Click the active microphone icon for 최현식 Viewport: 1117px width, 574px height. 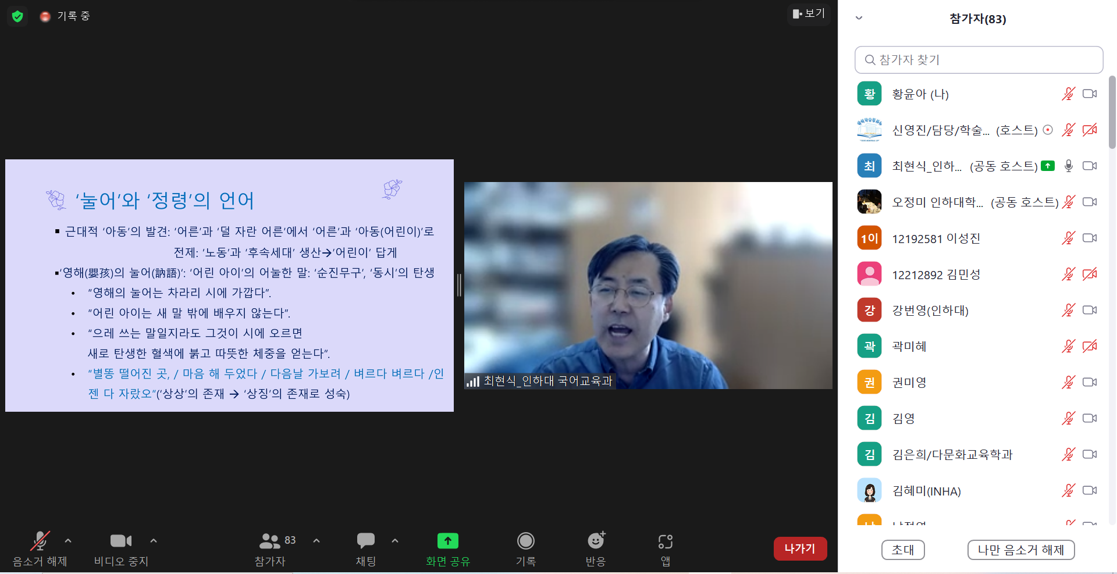[1068, 166]
